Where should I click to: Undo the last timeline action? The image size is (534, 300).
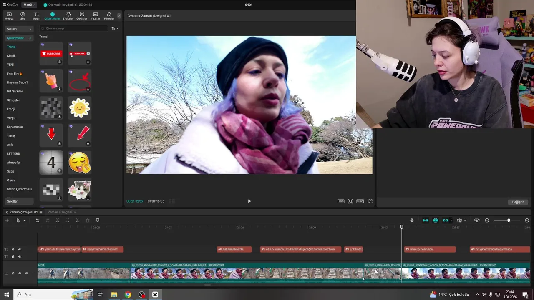(x=37, y=220)
